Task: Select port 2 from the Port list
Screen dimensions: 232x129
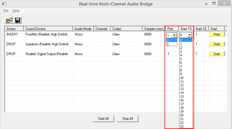Action: (172, 44)
